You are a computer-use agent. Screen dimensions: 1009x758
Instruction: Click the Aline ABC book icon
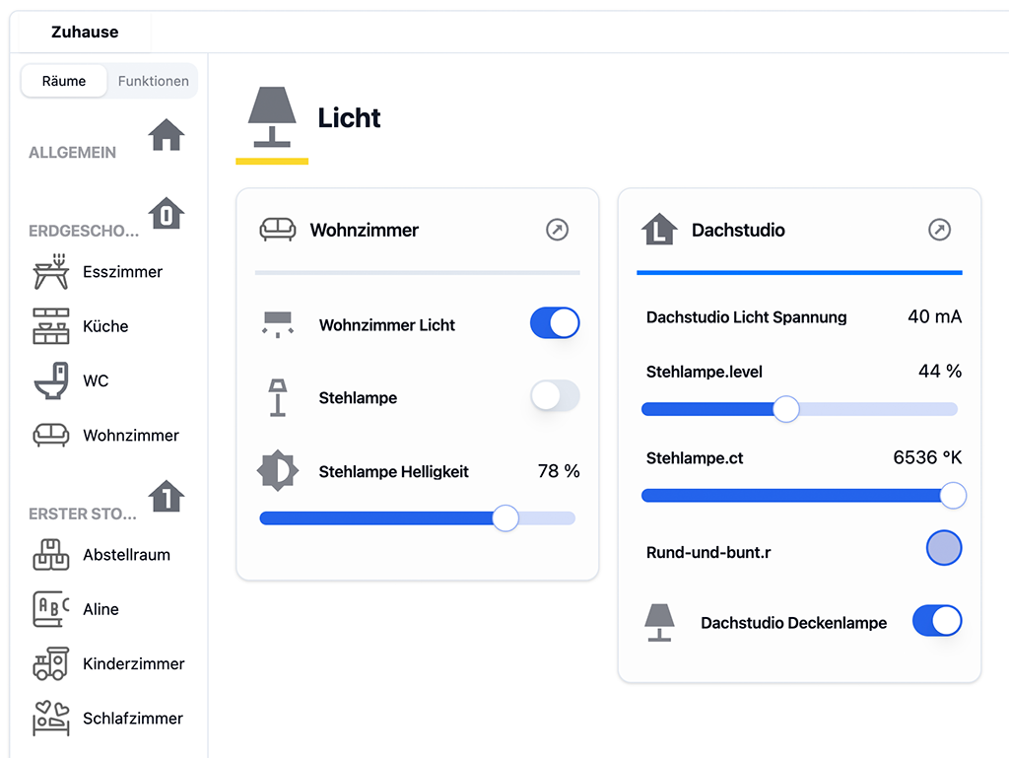(49, 608)
